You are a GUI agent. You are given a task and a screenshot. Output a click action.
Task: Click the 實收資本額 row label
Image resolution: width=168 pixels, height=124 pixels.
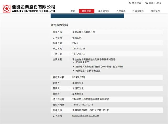point(58,77)
